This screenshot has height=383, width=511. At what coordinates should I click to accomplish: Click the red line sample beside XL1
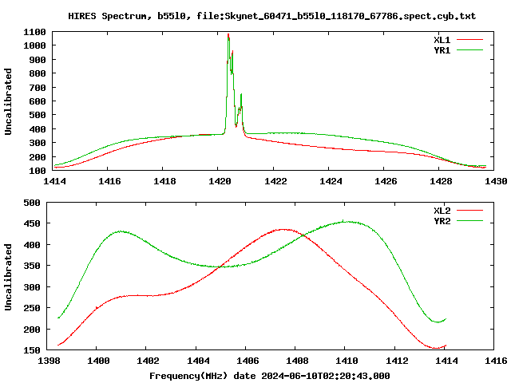click(x=469, y=40)
